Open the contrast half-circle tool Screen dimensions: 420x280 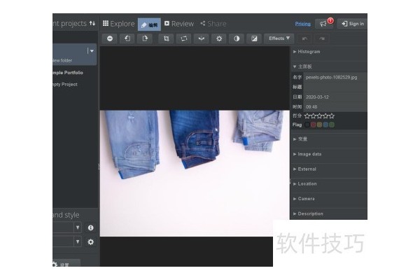tap(237, 38)
